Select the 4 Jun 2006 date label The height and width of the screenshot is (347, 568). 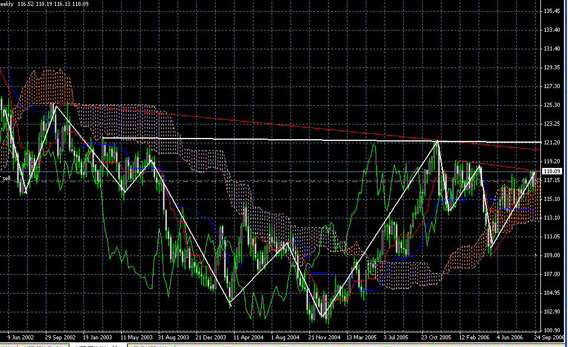coord(510,337)
